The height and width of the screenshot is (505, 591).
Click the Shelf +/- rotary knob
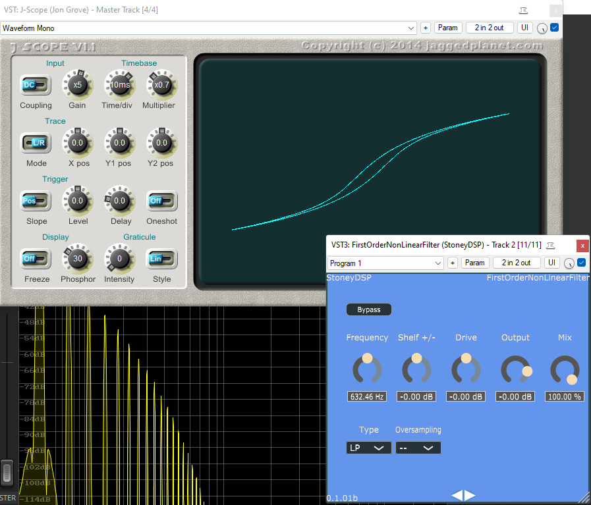pos(416,369)
